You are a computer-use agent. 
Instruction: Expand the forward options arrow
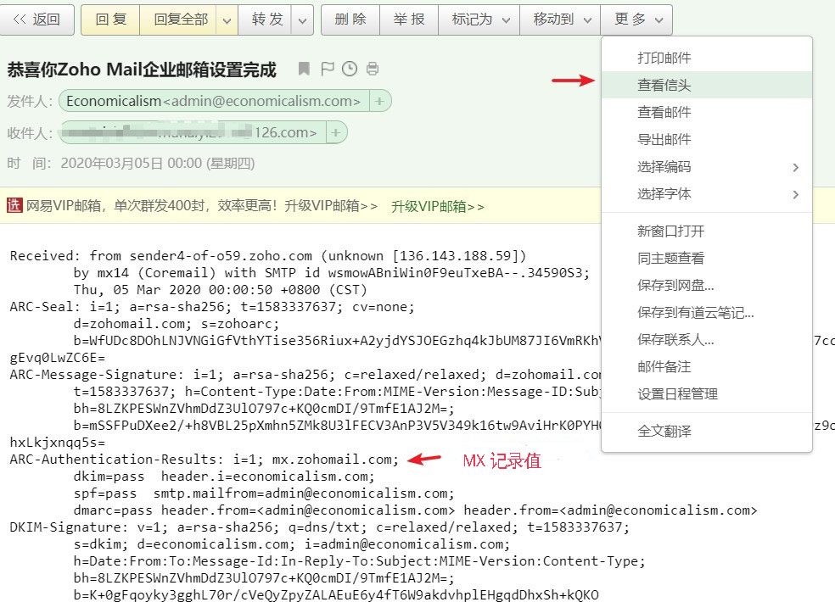302,20
